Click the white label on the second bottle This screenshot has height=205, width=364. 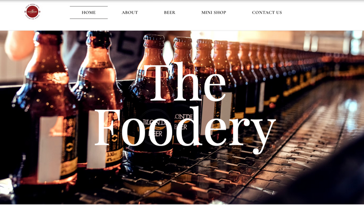pyautogui.click(x=97, y=139)
